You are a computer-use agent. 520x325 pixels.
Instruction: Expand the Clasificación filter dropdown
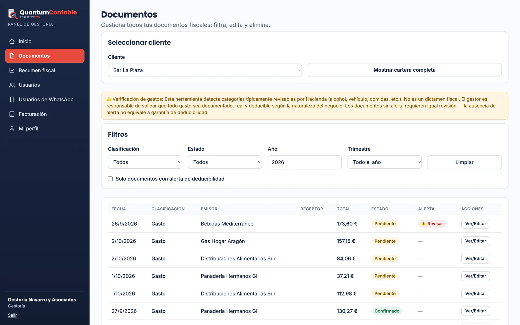tap(145, 162)
